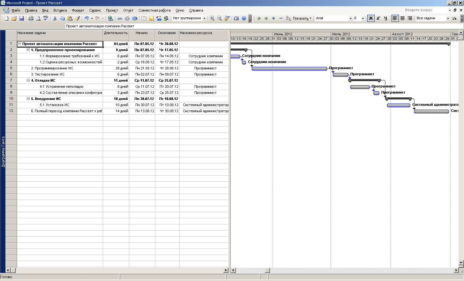Open the 'Все задачи' filter dropdown
464x281 pixels.
coord(448,18)
